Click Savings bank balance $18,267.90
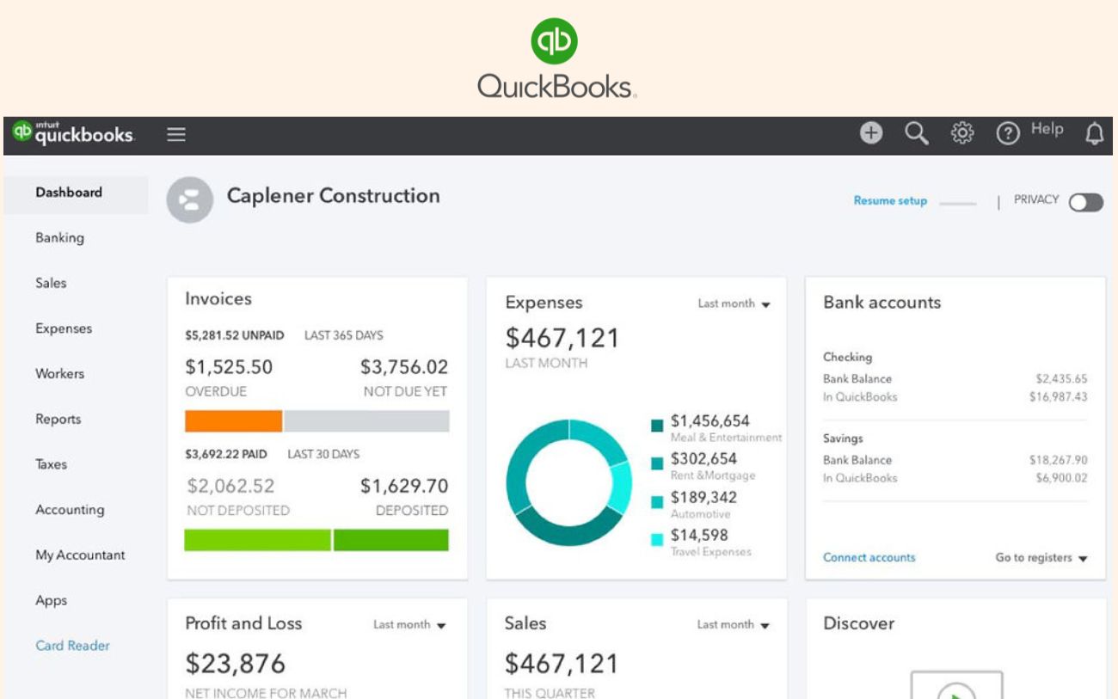Screen dimensions: 1118x699 point(1059,460)
